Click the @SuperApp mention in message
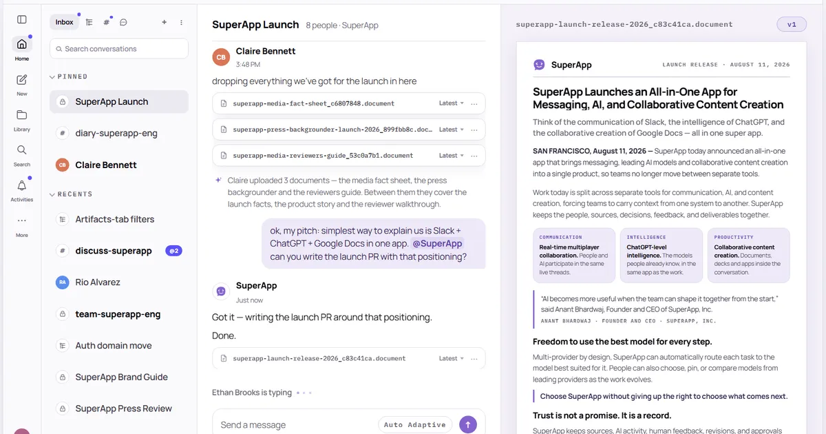826x434 pixels. click(437, 243)
